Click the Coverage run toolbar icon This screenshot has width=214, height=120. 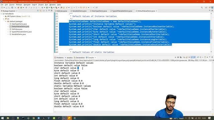pos(51,8)
